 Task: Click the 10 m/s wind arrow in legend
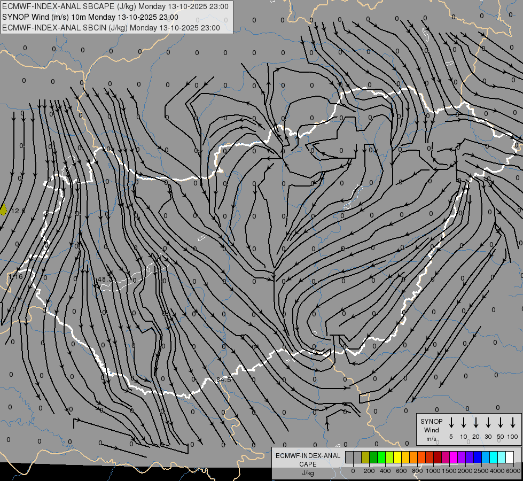click(x=464, y=423)
